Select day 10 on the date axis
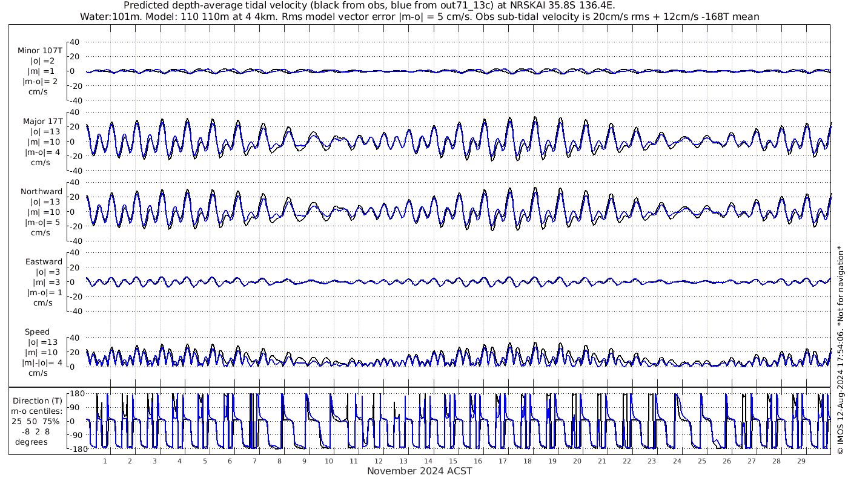 [329, 461]
